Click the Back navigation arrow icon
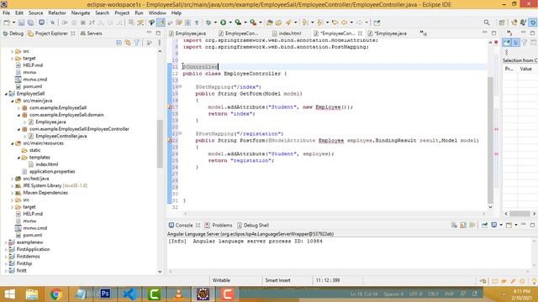The image size is (538, 302). point(344,23)
